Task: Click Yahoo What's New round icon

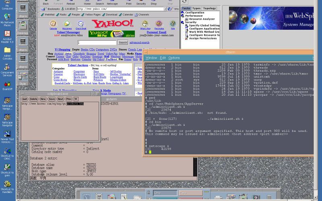Action: pos(145,24)
